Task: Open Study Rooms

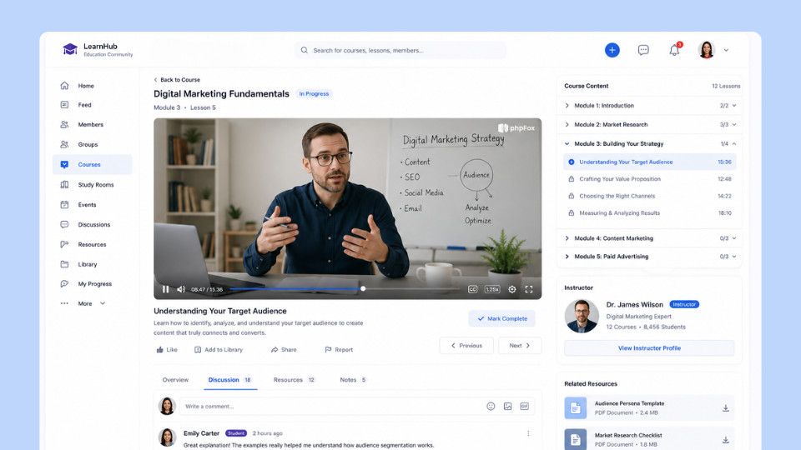Action: tap(95, 185)
